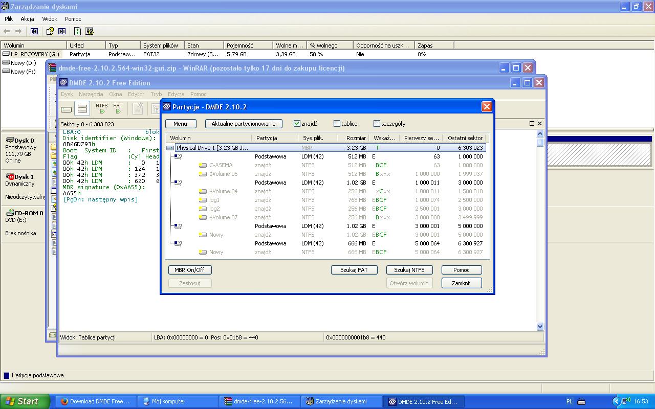This screenshot has width=655, height=409.
Task: Click the 'MBR On/Off' button
Action: click(189, 270)
